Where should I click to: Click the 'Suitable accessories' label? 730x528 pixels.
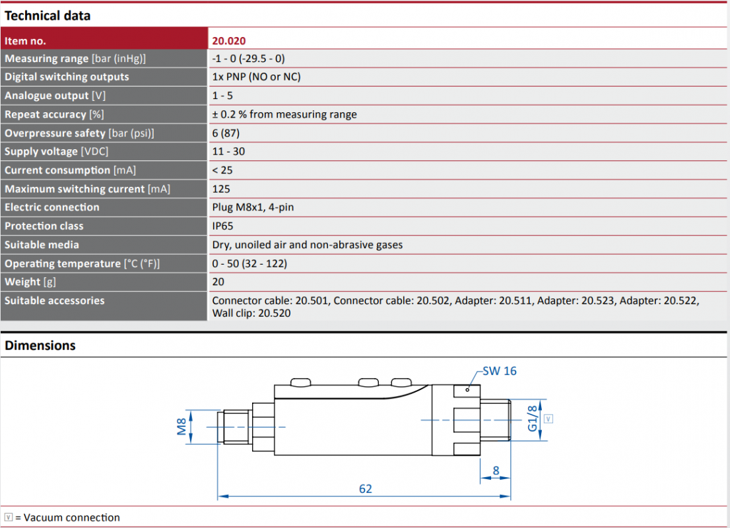(x=55, y=301)
